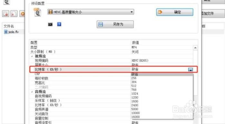Screen dimensions: 225x124
Task: Click the 关闭 value of 大小限制
Action: 135,52
